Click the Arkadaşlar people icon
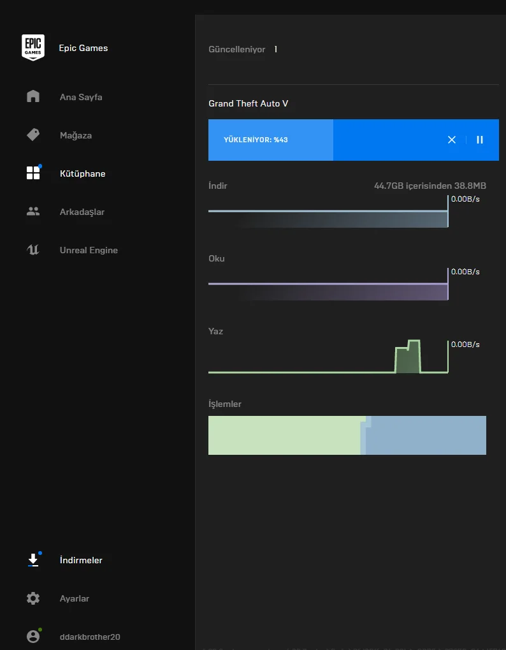 pyautogui.click(x=33, y=212)
